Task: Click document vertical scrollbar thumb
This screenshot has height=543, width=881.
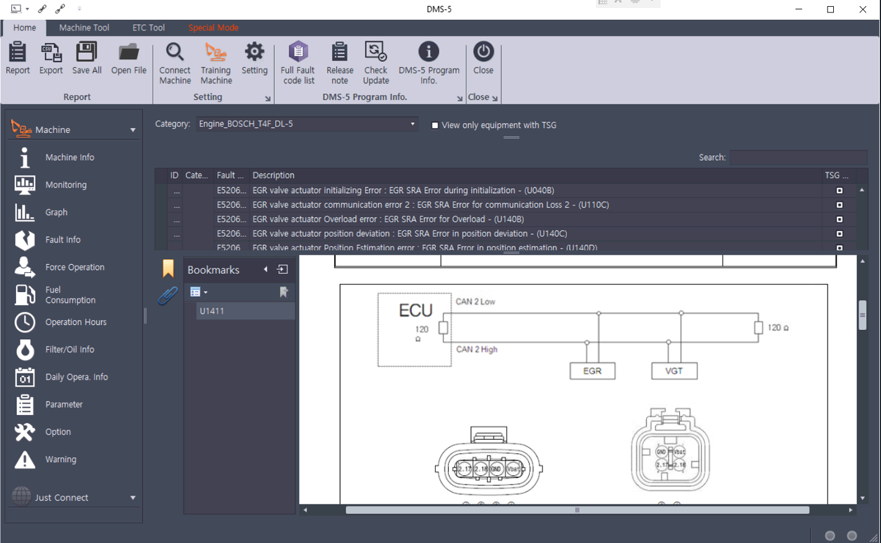Action: click(862, 316)
